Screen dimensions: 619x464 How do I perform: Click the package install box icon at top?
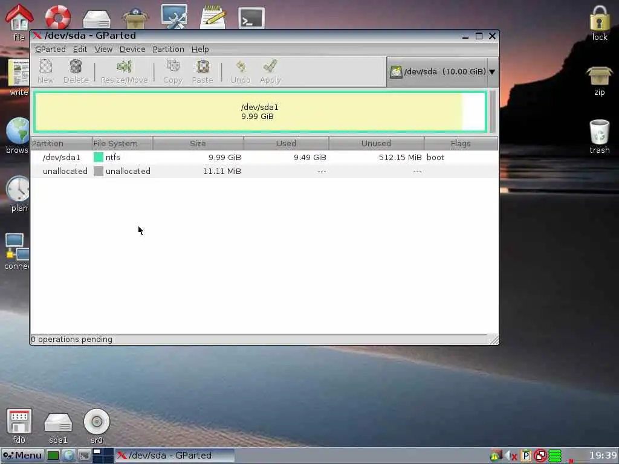pos(135,18)
